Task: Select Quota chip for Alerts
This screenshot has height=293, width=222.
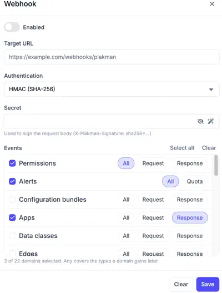Action: 195,181
